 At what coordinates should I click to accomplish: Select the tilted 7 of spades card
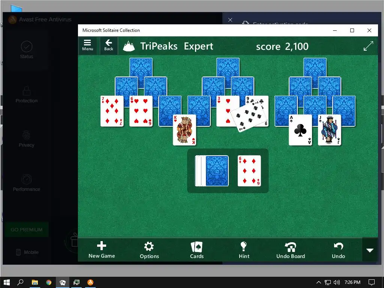pyautogui.click(x=249, y=115)
